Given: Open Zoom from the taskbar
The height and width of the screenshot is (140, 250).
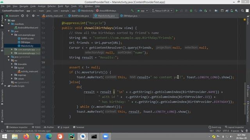Looking at the screenshot, I should tap(105, 136).
